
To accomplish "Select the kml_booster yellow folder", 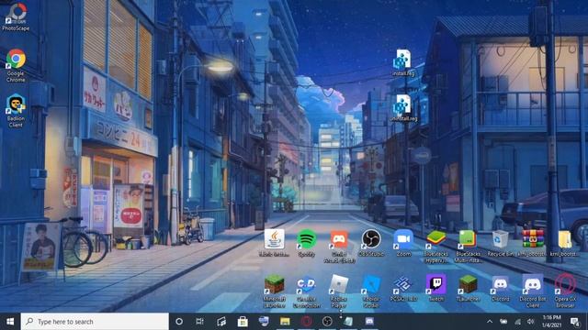I will coord(565,243).
